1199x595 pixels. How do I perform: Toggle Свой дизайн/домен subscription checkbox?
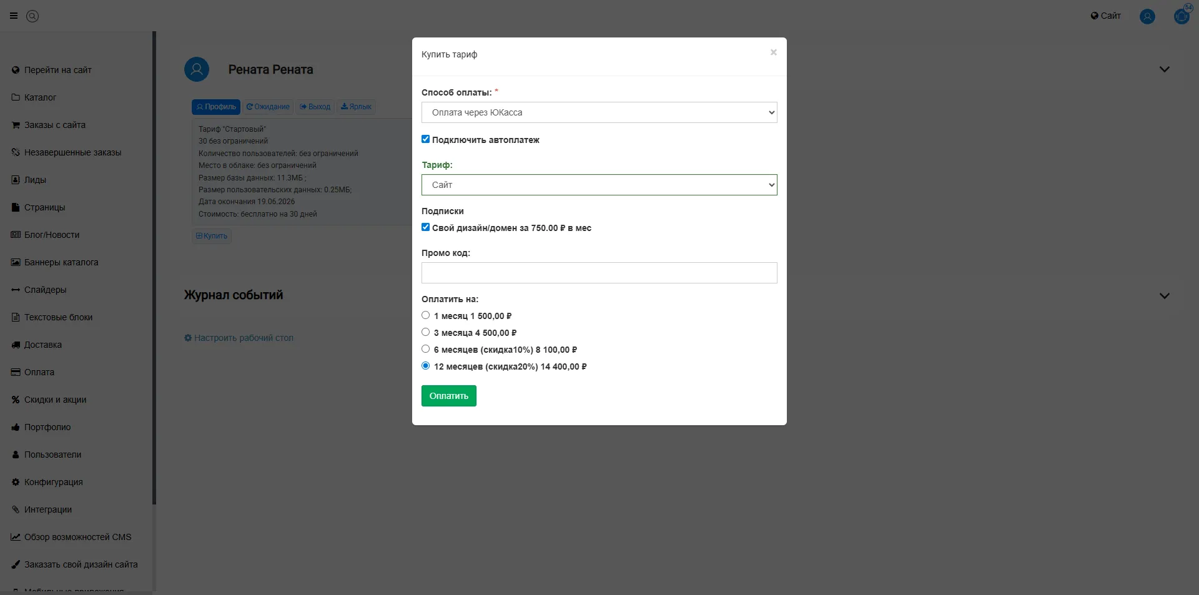click(x=425, y=227)
